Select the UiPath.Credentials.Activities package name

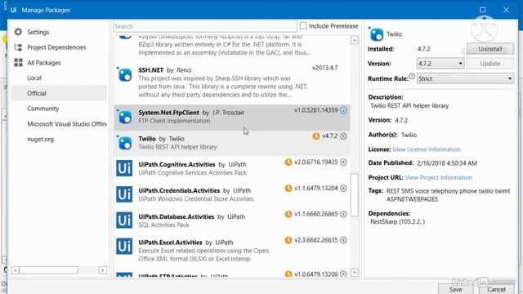(179, 190)
